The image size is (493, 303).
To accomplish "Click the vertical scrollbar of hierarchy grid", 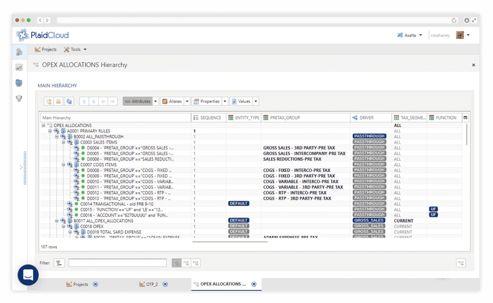I will 467,135.
